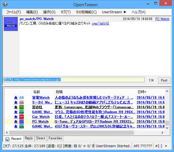Image resolution: width=174 pixels, height=152 pixels.
Task: Switch to the Reply tab
Action: (29, 138)
